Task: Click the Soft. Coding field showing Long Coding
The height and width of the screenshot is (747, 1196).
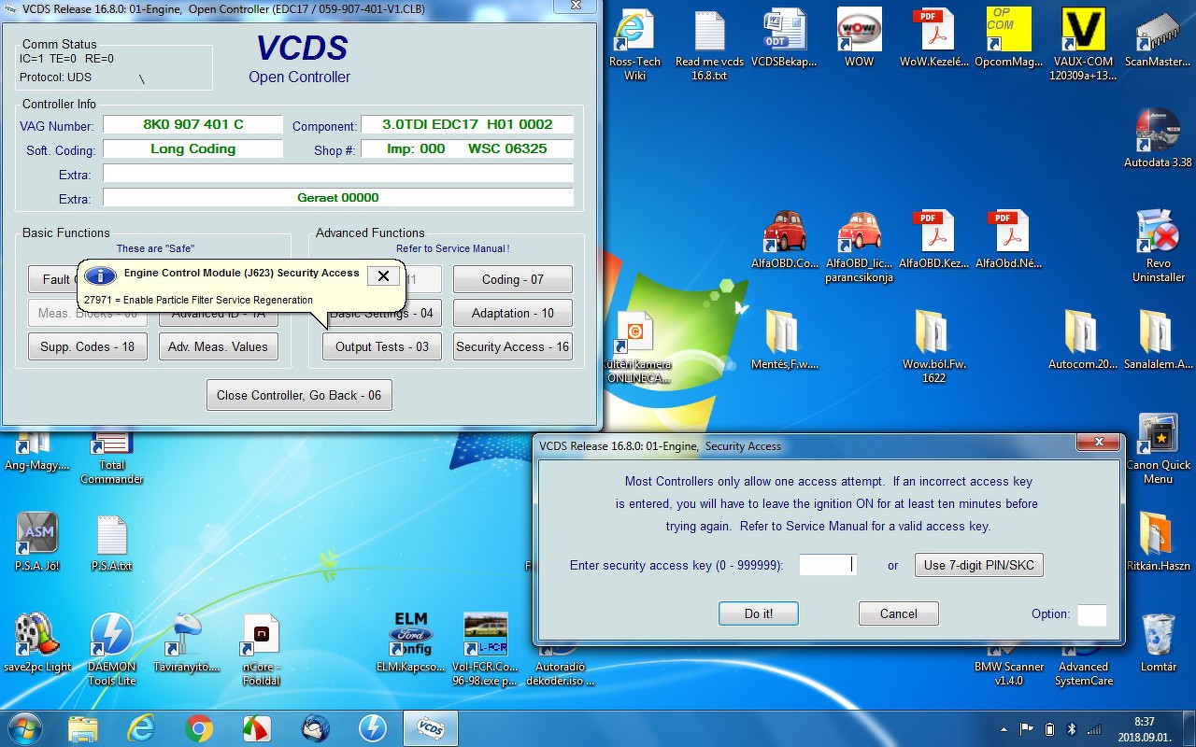Action: coord(192,148)
